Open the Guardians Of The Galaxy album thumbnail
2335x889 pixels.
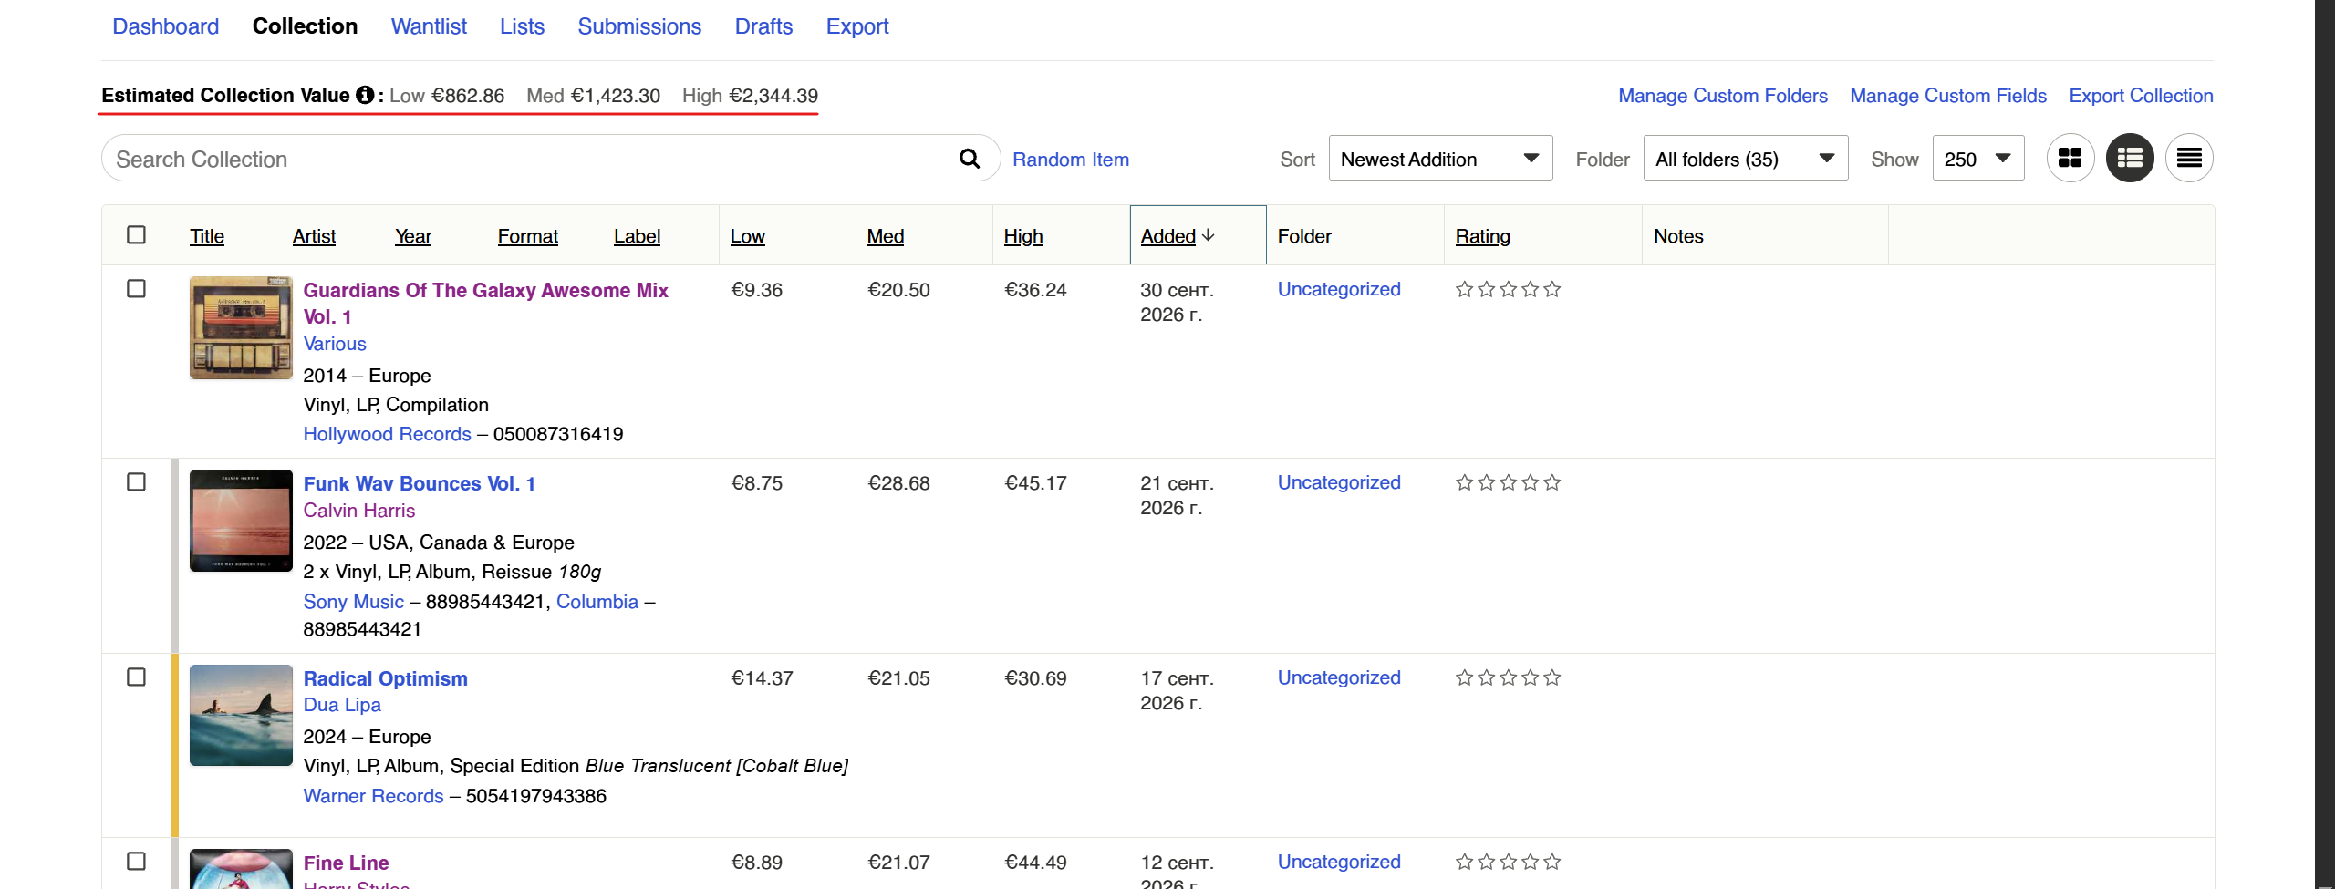pos(241,327)
